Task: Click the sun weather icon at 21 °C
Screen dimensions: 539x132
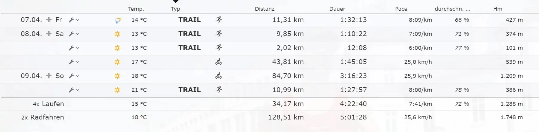Action: point(117,90)
